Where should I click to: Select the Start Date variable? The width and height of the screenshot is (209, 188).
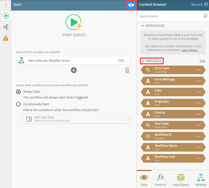tap(173, 125)
